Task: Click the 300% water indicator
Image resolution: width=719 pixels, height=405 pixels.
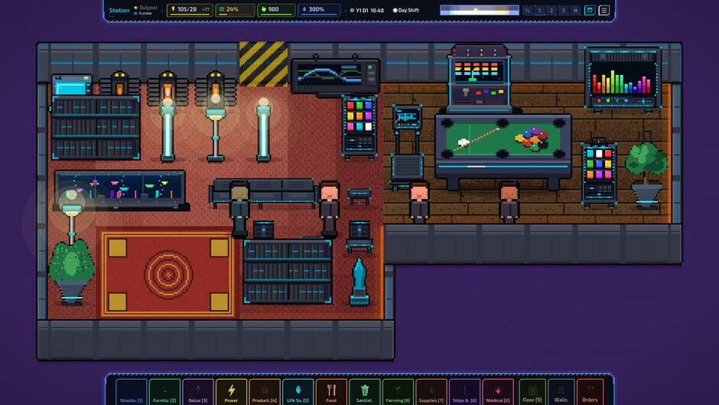Action: 319,10
